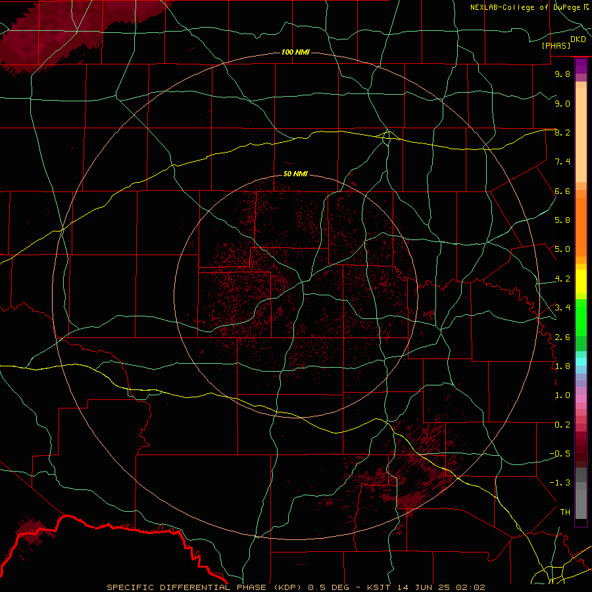Click the 1.0 scale value

click(x=562, y=395)
